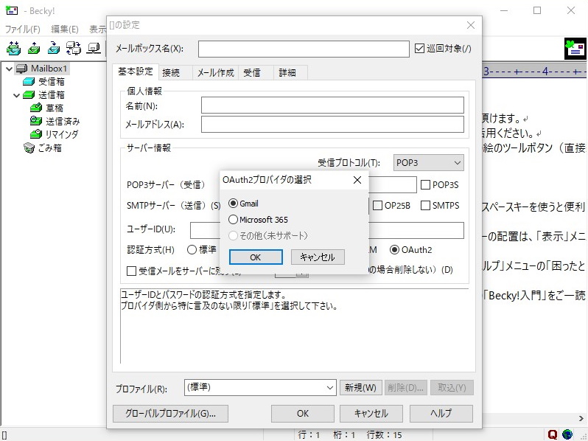Click the settings dialog キャンセル button
This screenshot has height=441, width=588.
(371, 413)
